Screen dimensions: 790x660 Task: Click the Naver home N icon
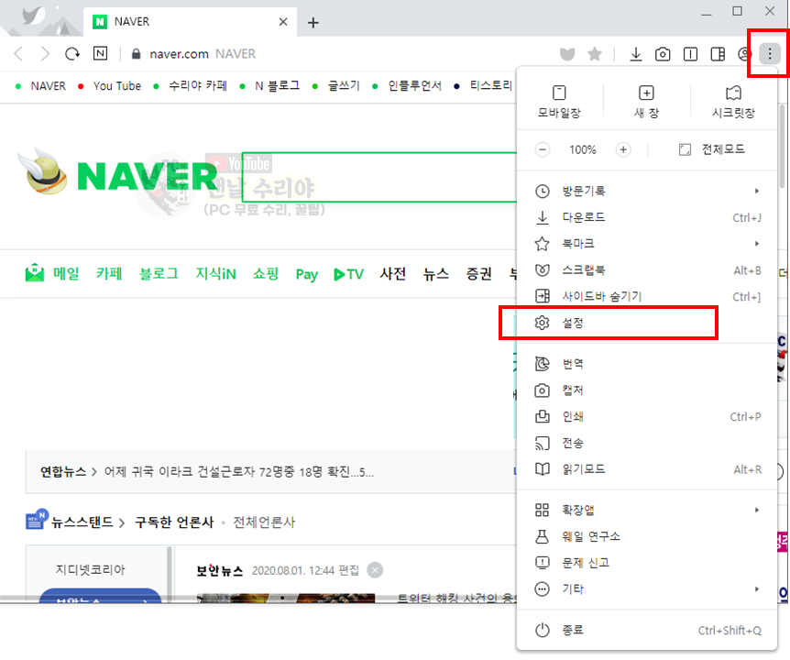(100, 53)
